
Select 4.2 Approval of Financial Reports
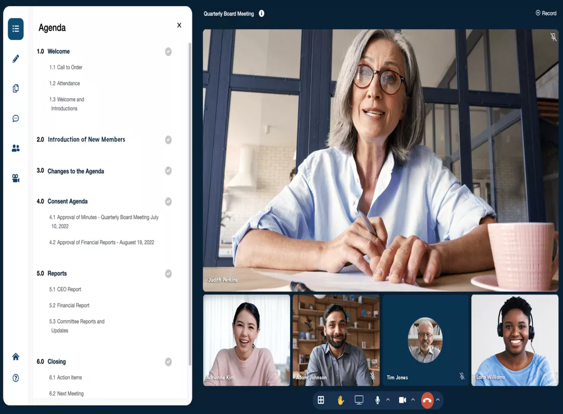point(101,242)
